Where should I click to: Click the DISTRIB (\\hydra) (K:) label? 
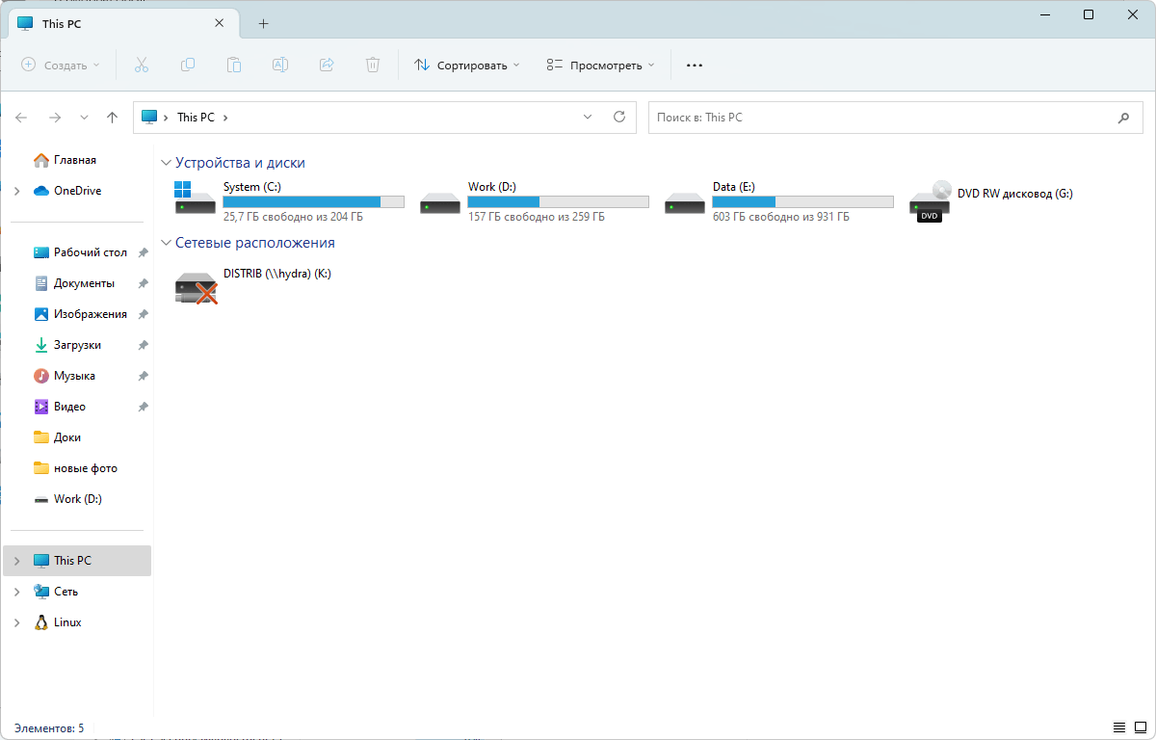click(277, 274)
